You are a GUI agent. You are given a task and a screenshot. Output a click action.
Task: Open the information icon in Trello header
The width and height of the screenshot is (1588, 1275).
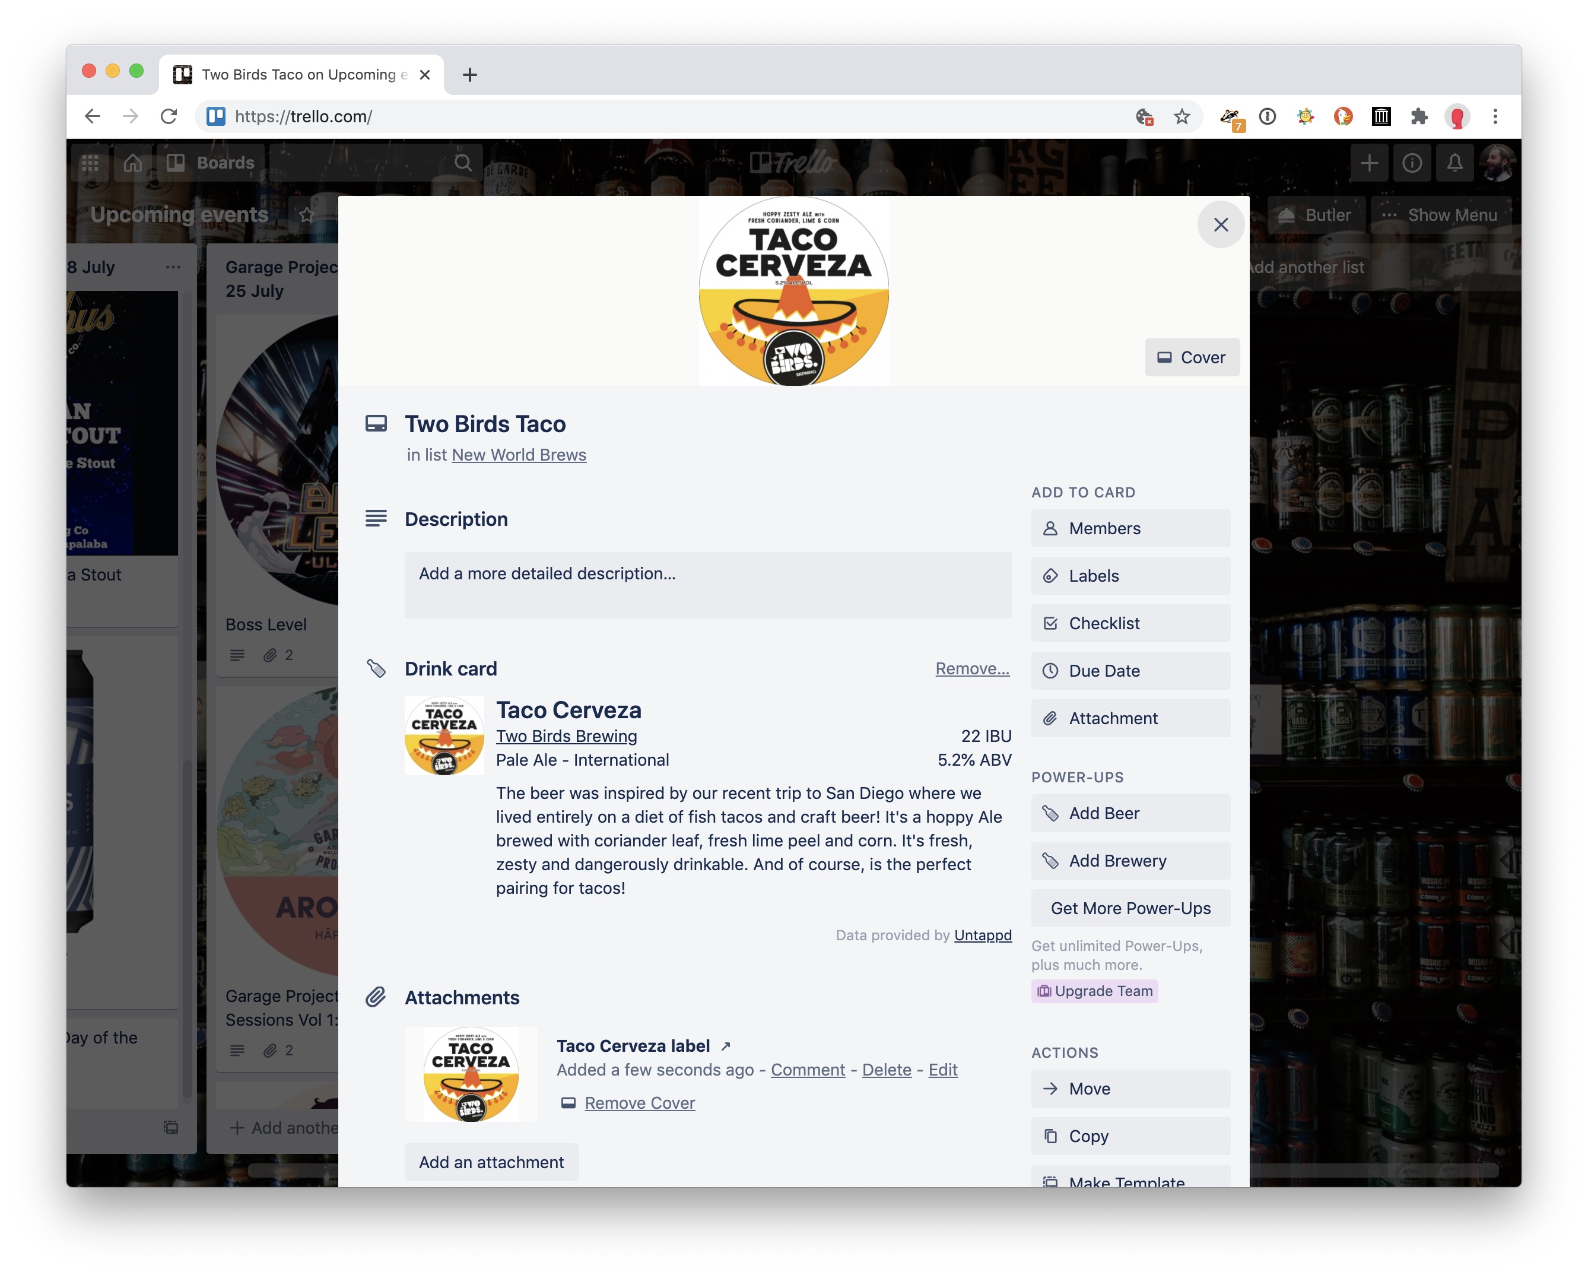point(1411,163)
